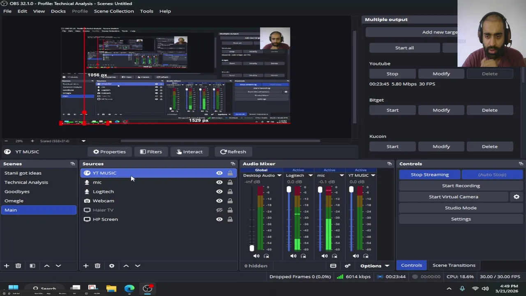
Task: Toggle monitoring headphone icon for Desktop Audio
Action: click(x=266, y=256)
